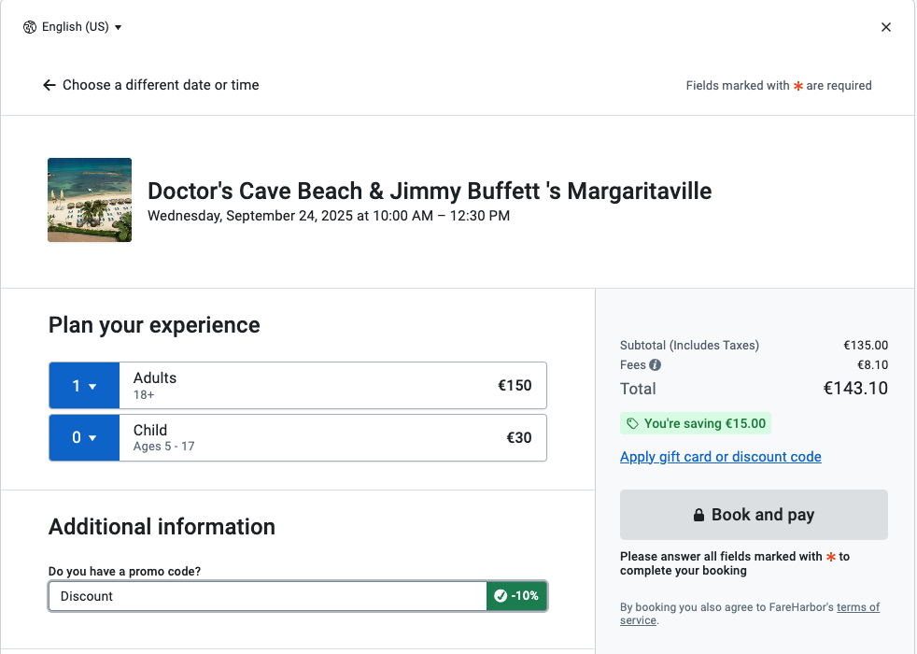Click the activity title heading

click(430, 192)
